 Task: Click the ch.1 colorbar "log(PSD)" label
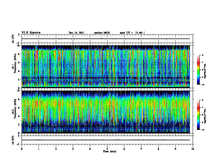pos(205,71)
